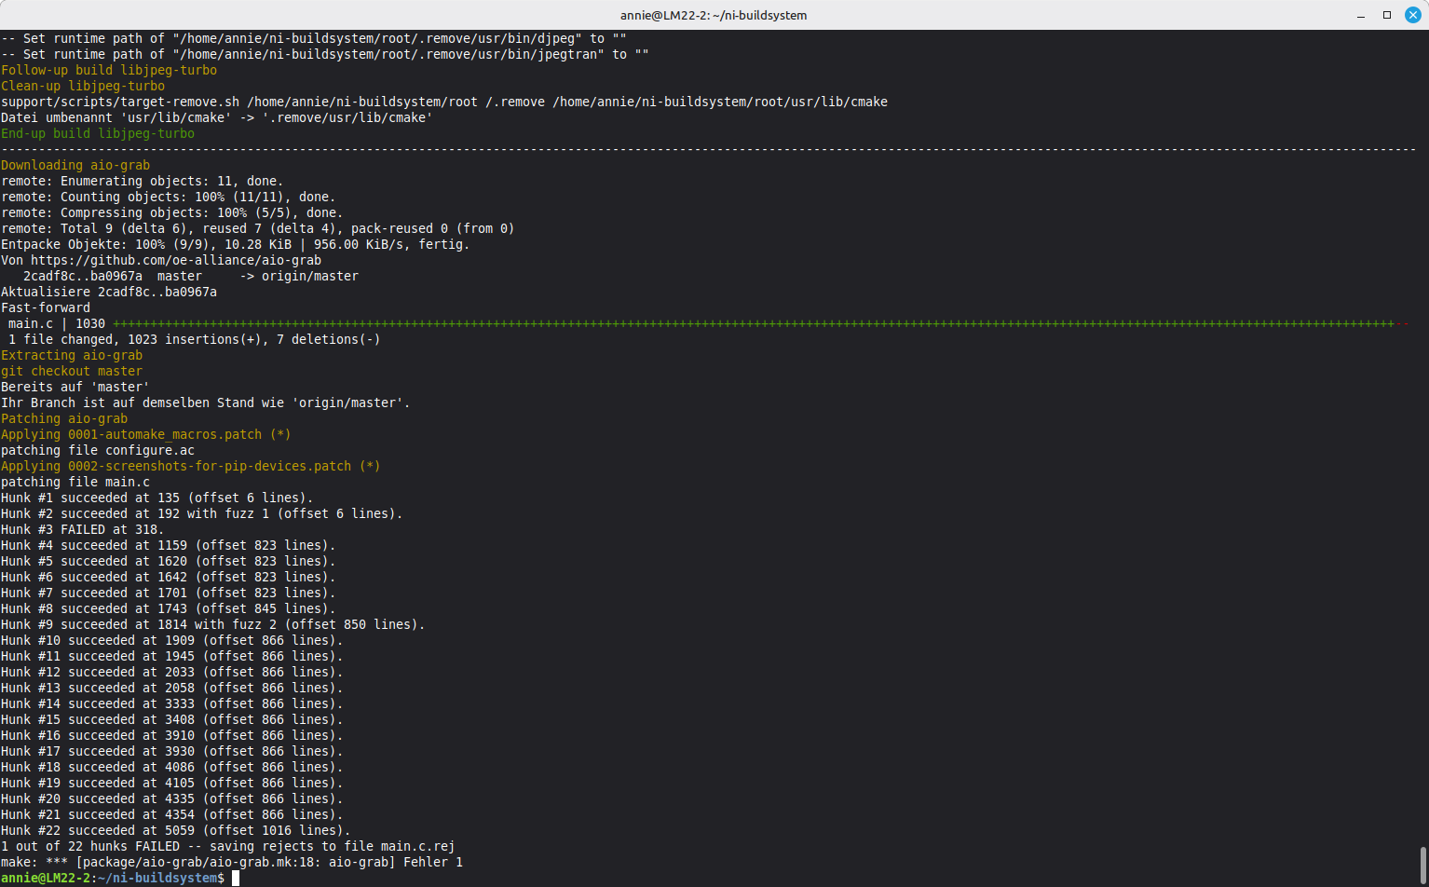Click the text 'Patching aio-grab'
The image size is (1429, 887).
point(64,418)
